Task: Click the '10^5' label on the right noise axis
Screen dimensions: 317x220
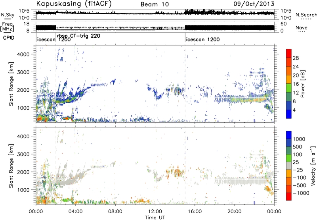Action: (286, 11)
